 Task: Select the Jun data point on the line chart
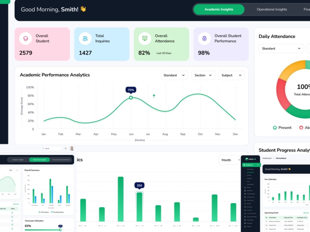131,98
